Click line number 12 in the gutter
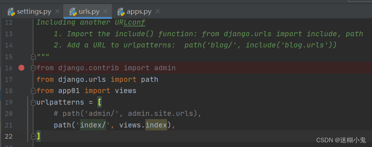The height and width of the screenshot is (147, 372). [9, 22]
